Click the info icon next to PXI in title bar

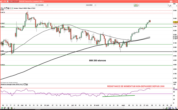coord(8,1)
